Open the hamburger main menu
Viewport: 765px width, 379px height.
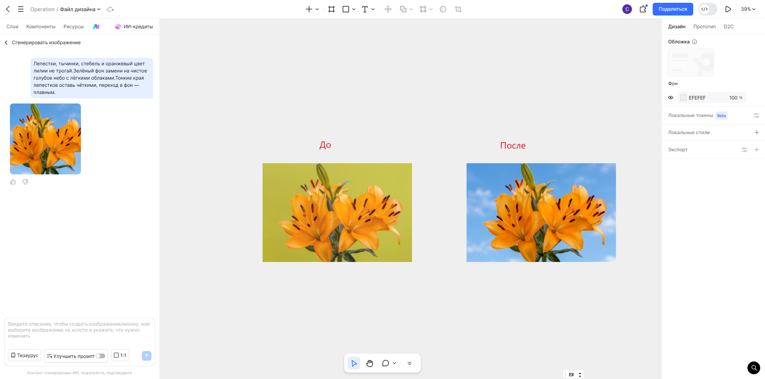[x=21, y=9]
